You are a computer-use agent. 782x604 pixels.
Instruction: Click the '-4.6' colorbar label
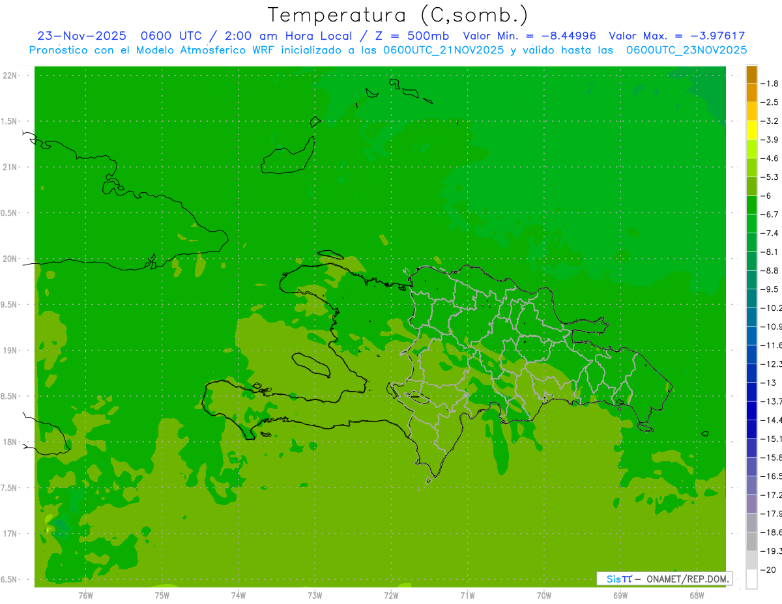coord(770,158)
